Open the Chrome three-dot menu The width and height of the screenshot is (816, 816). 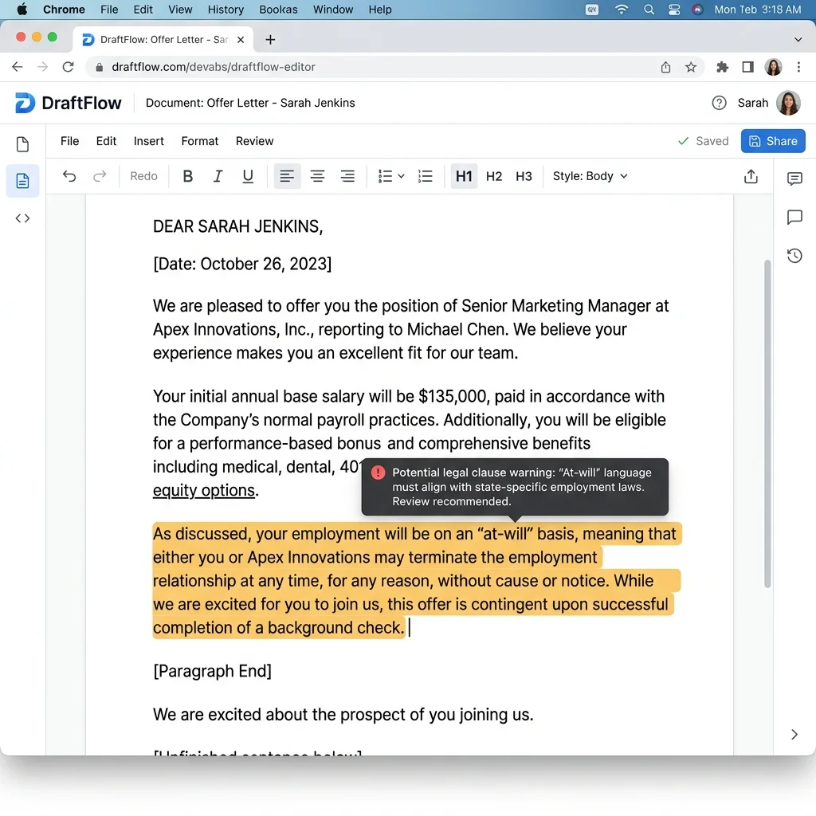[798, 67]
